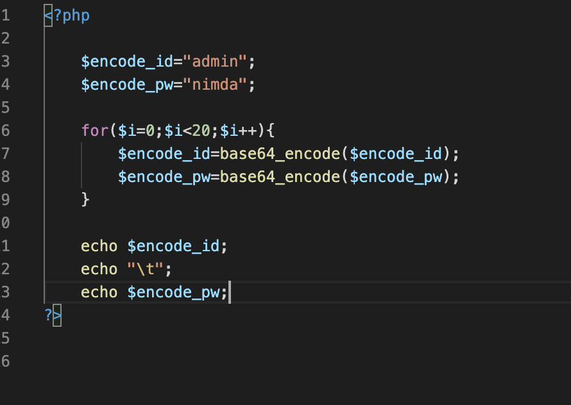Click line number 3 in the gutter

coord(5,62)
